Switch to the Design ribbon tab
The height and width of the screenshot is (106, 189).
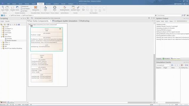click(14, 4)
